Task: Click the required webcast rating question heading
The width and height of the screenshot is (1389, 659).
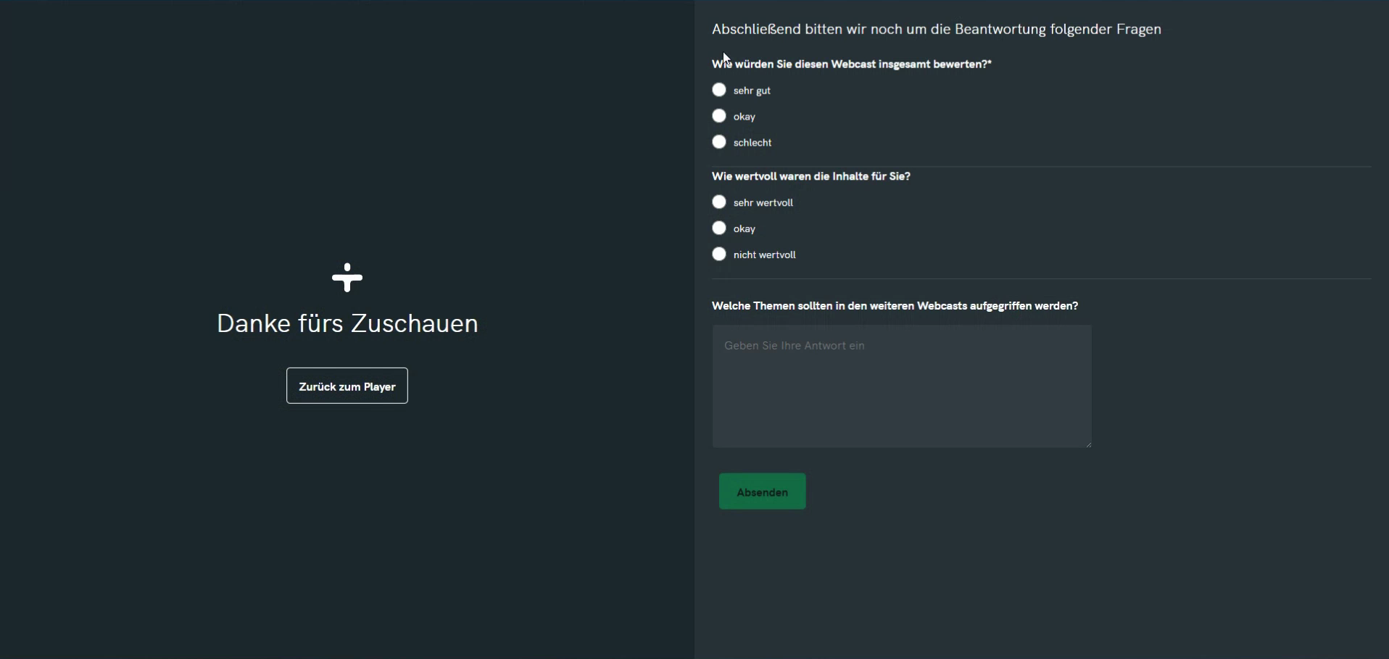Action: click(852, 64)
